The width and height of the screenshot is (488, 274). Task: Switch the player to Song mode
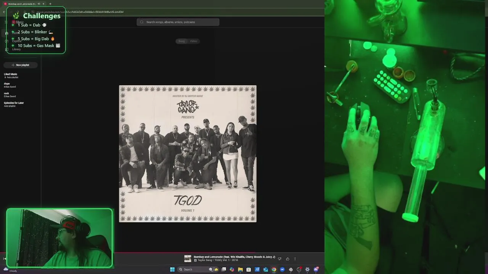click(181, 41)
